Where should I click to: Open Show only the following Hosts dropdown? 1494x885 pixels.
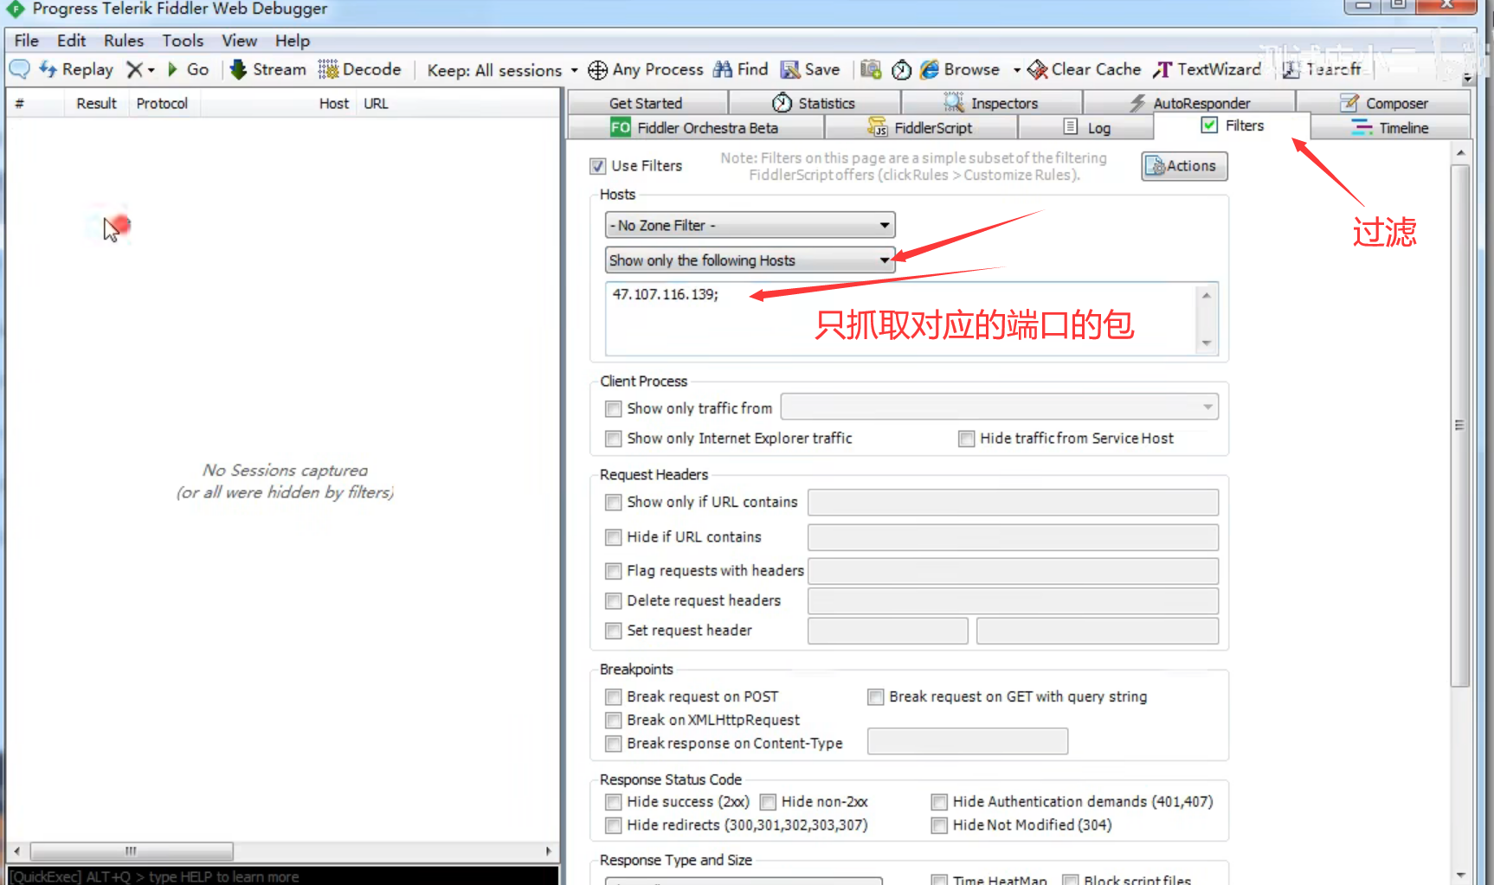(750, 260)
